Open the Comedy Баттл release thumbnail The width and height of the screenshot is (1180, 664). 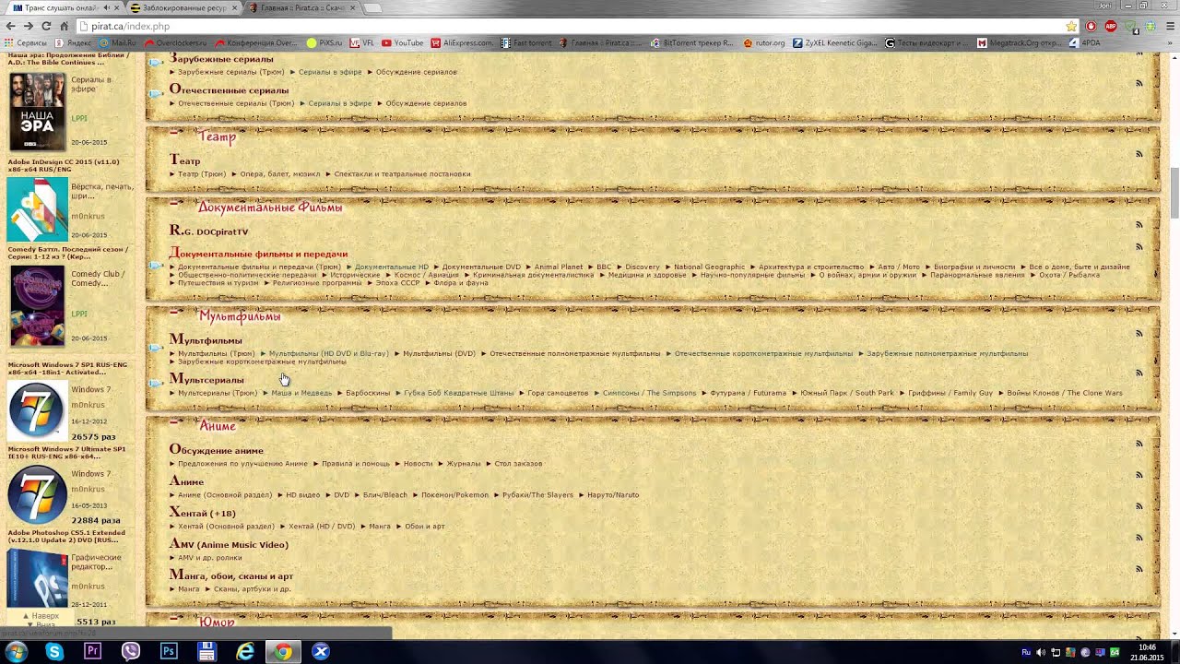click(38, 308)
